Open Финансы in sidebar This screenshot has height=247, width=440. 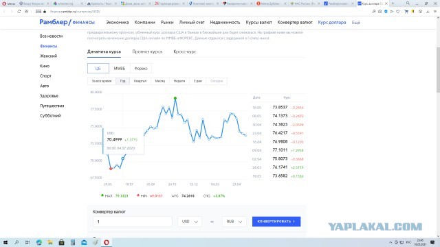(x=49, y=46)
